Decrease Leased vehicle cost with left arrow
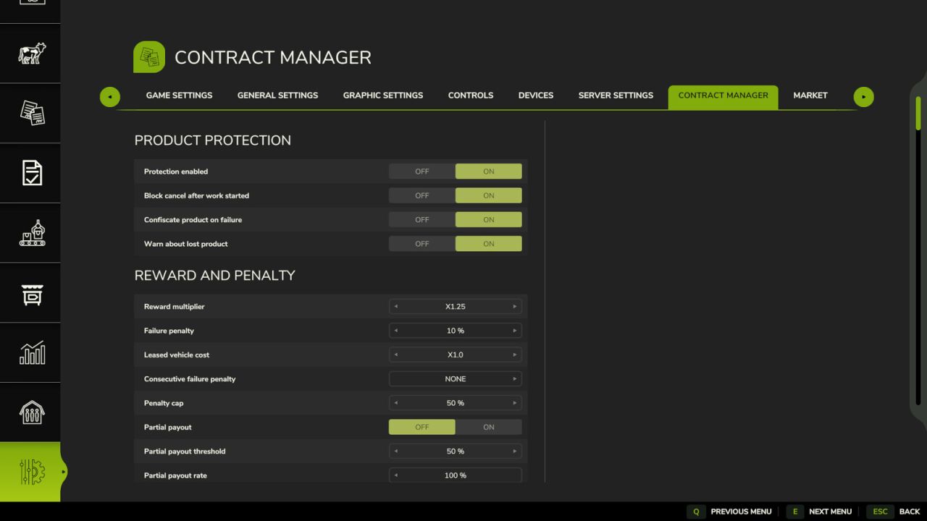The image size is (927, 521). (396, 355)
